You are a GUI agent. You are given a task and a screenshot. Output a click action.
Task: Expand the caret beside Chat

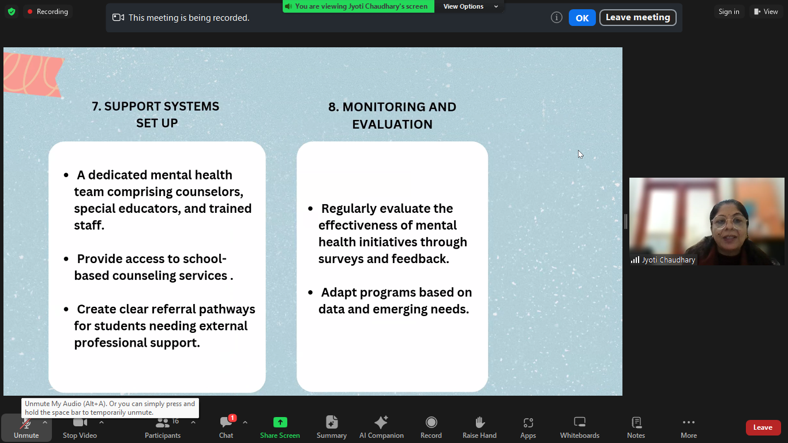coord(245,422)
